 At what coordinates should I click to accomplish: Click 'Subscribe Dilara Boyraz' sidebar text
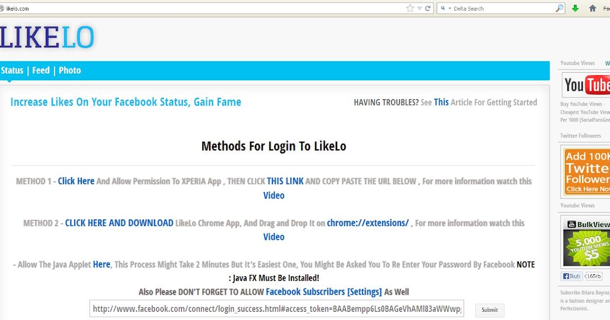tap(585, 293)
